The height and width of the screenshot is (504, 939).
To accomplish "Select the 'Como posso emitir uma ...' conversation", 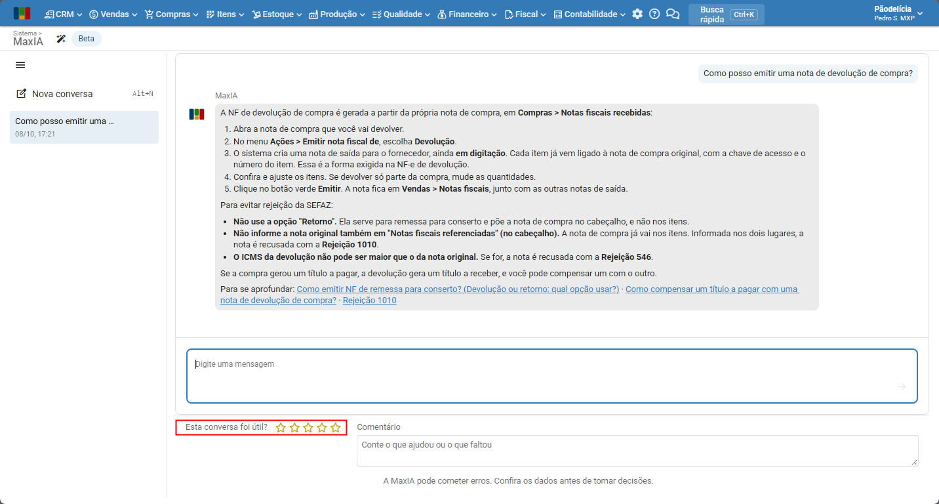I will [x=84, y=127].
